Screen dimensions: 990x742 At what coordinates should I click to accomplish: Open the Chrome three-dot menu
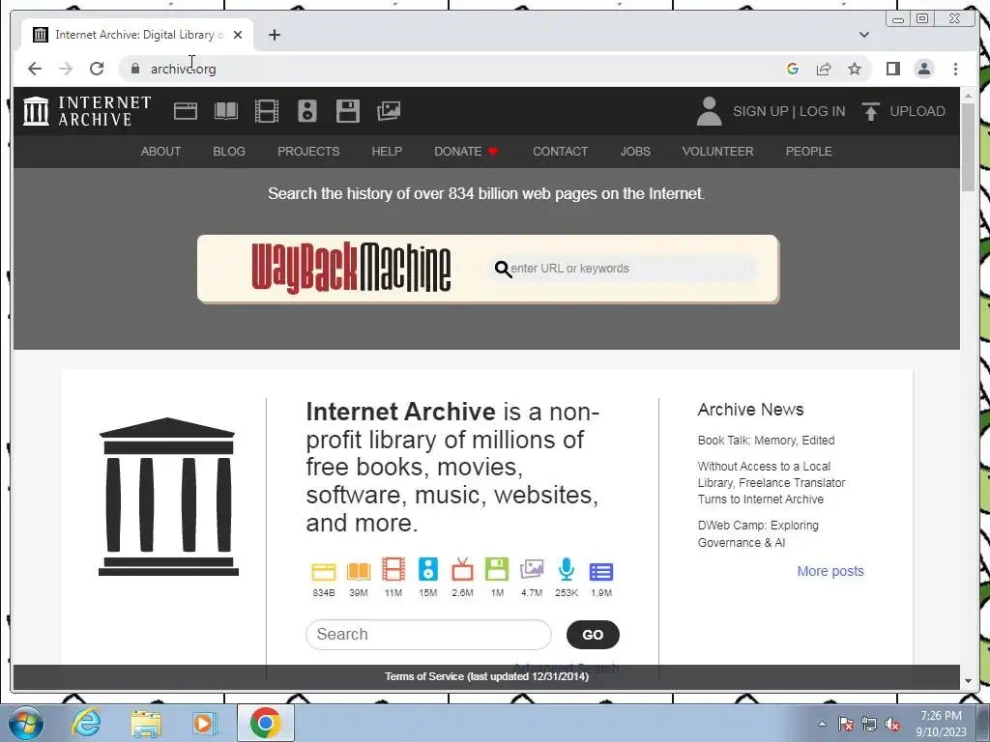(x=955, y=69)
